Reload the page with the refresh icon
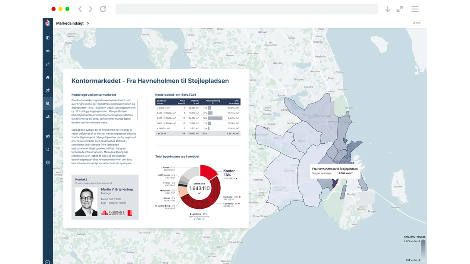 click(103, 9)
